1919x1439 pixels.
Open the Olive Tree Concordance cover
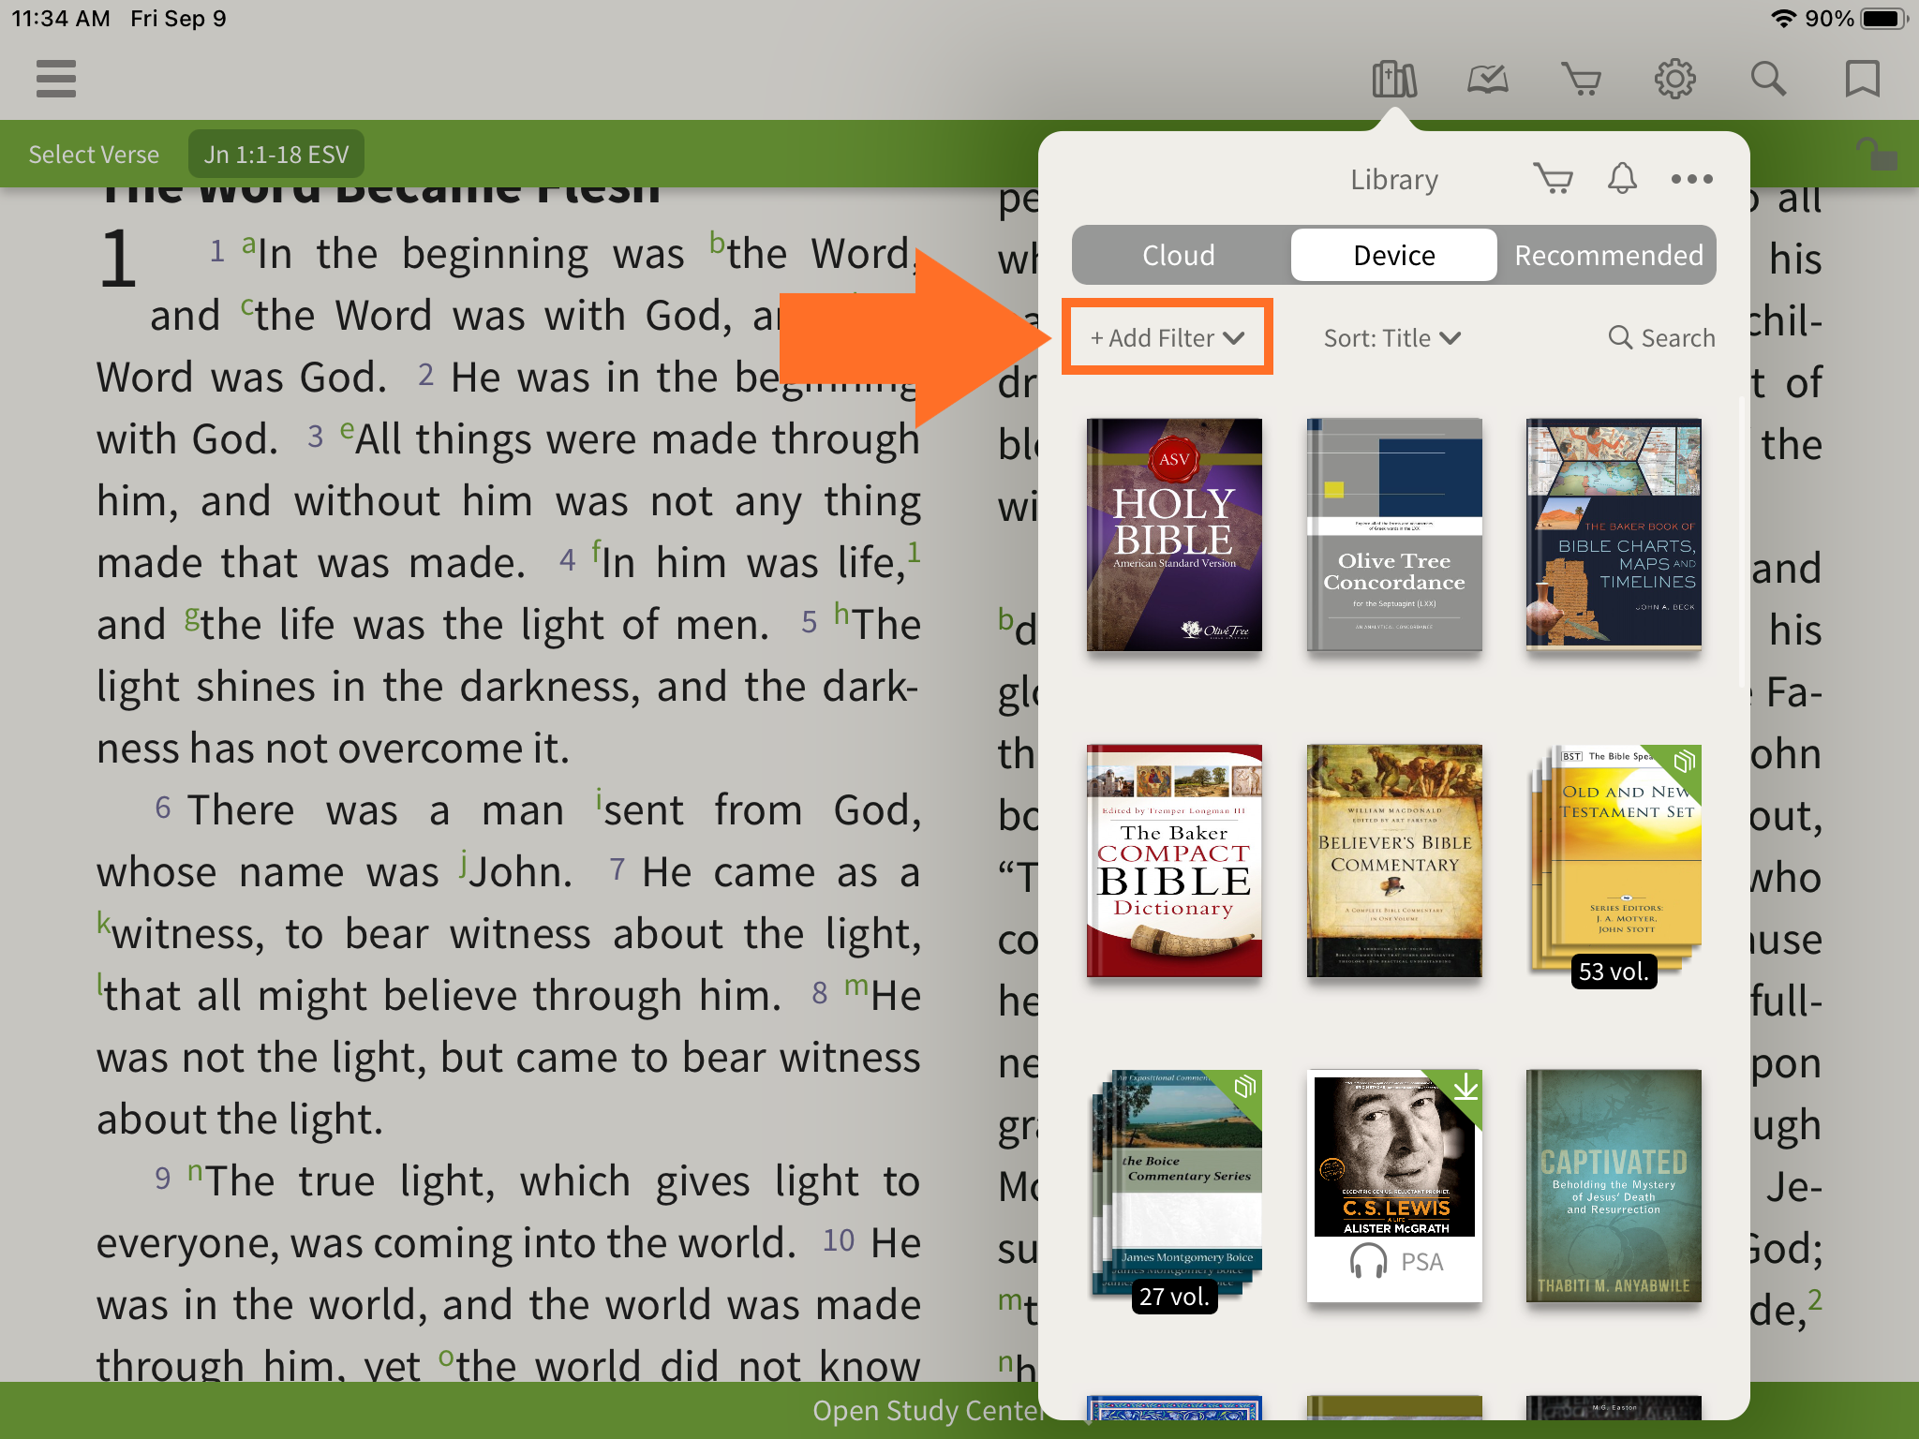point(1394,535)
